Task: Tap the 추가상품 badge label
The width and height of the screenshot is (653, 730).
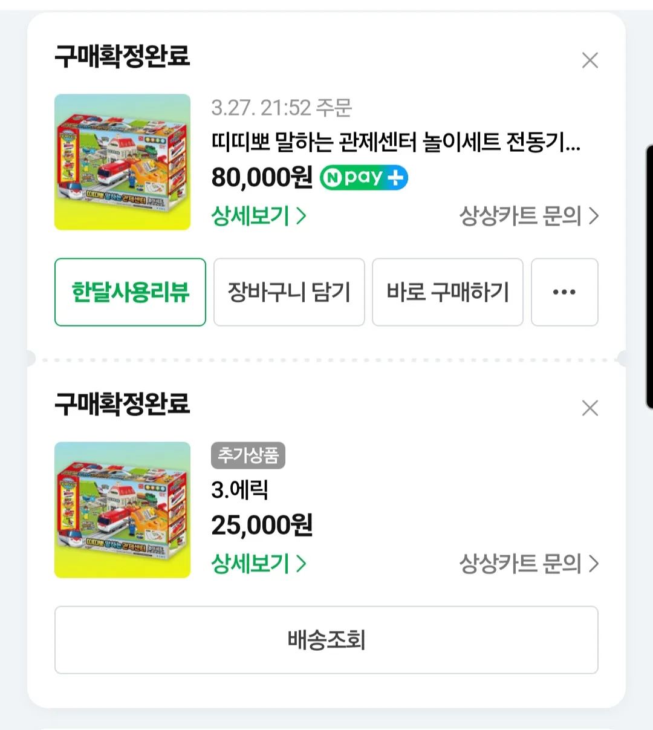Action: [248, 455]
